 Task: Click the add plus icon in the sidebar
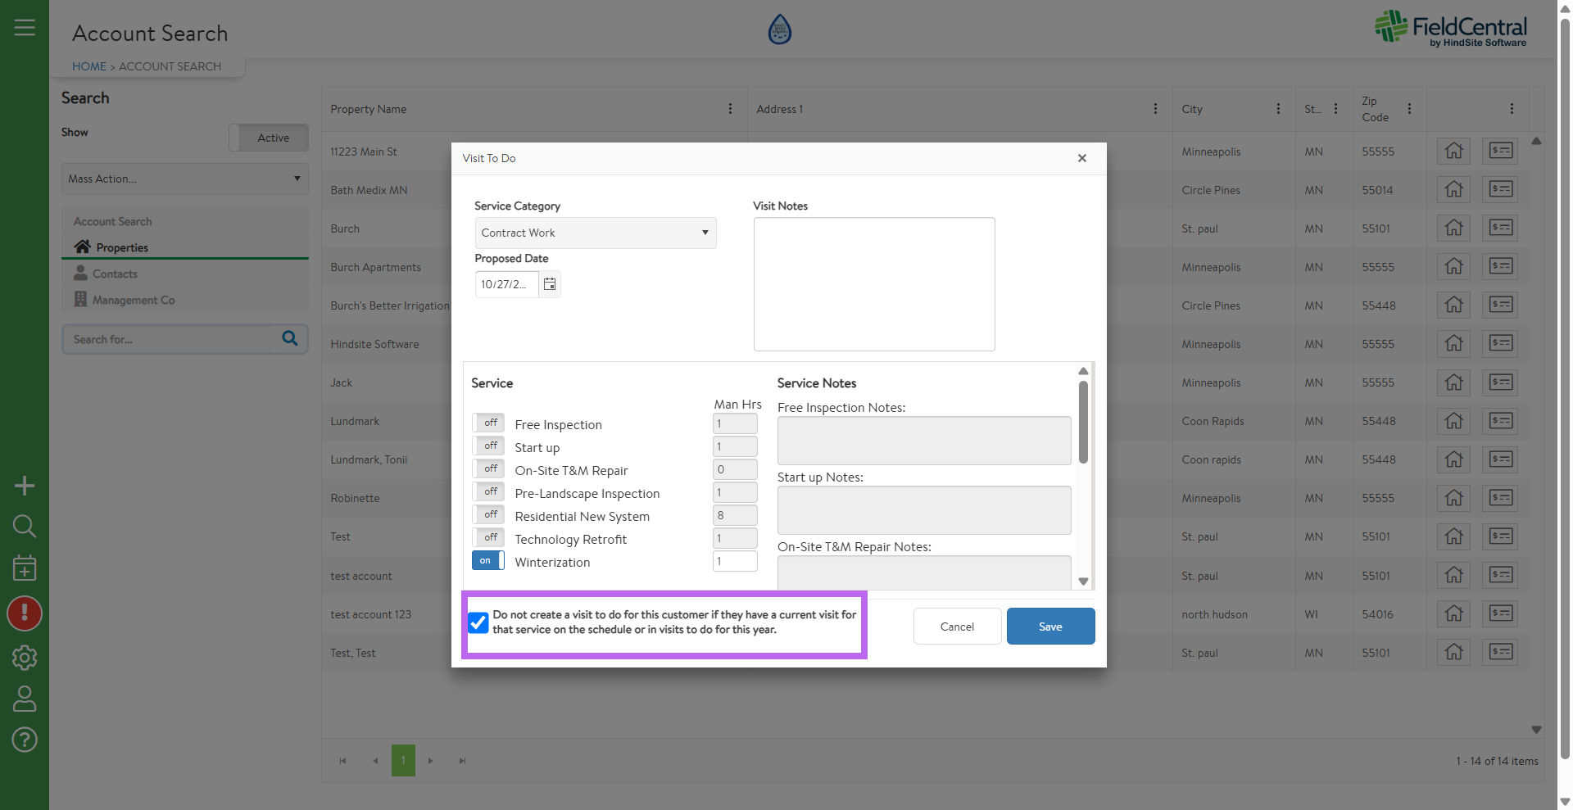coord(25,486)
